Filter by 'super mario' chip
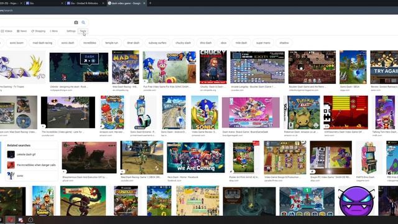Viewport: 398px width, 224px height. [x=263, y=43]
